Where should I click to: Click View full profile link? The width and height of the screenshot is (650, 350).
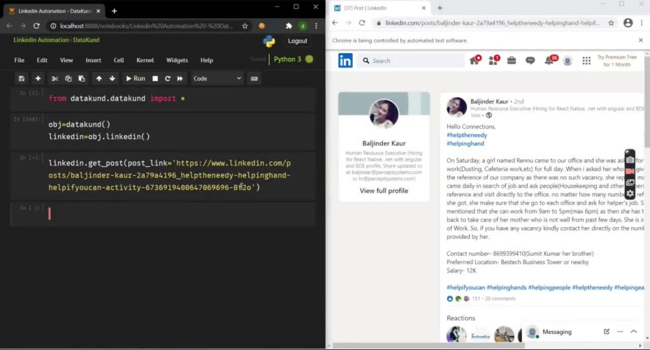[384, 190]
